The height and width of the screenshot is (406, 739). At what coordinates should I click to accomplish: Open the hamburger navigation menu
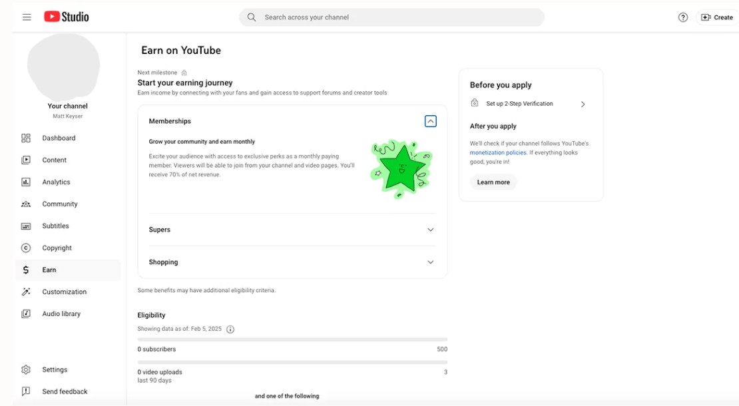click(27, 17)
